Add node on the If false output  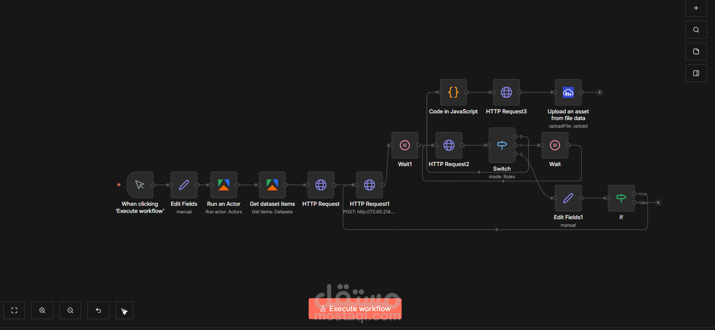tap(658, 202)
